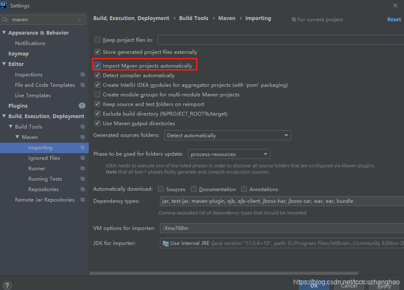Select Inspections settings page
Viewport: 404px width, 290px height.
click(x=29, y=75)
